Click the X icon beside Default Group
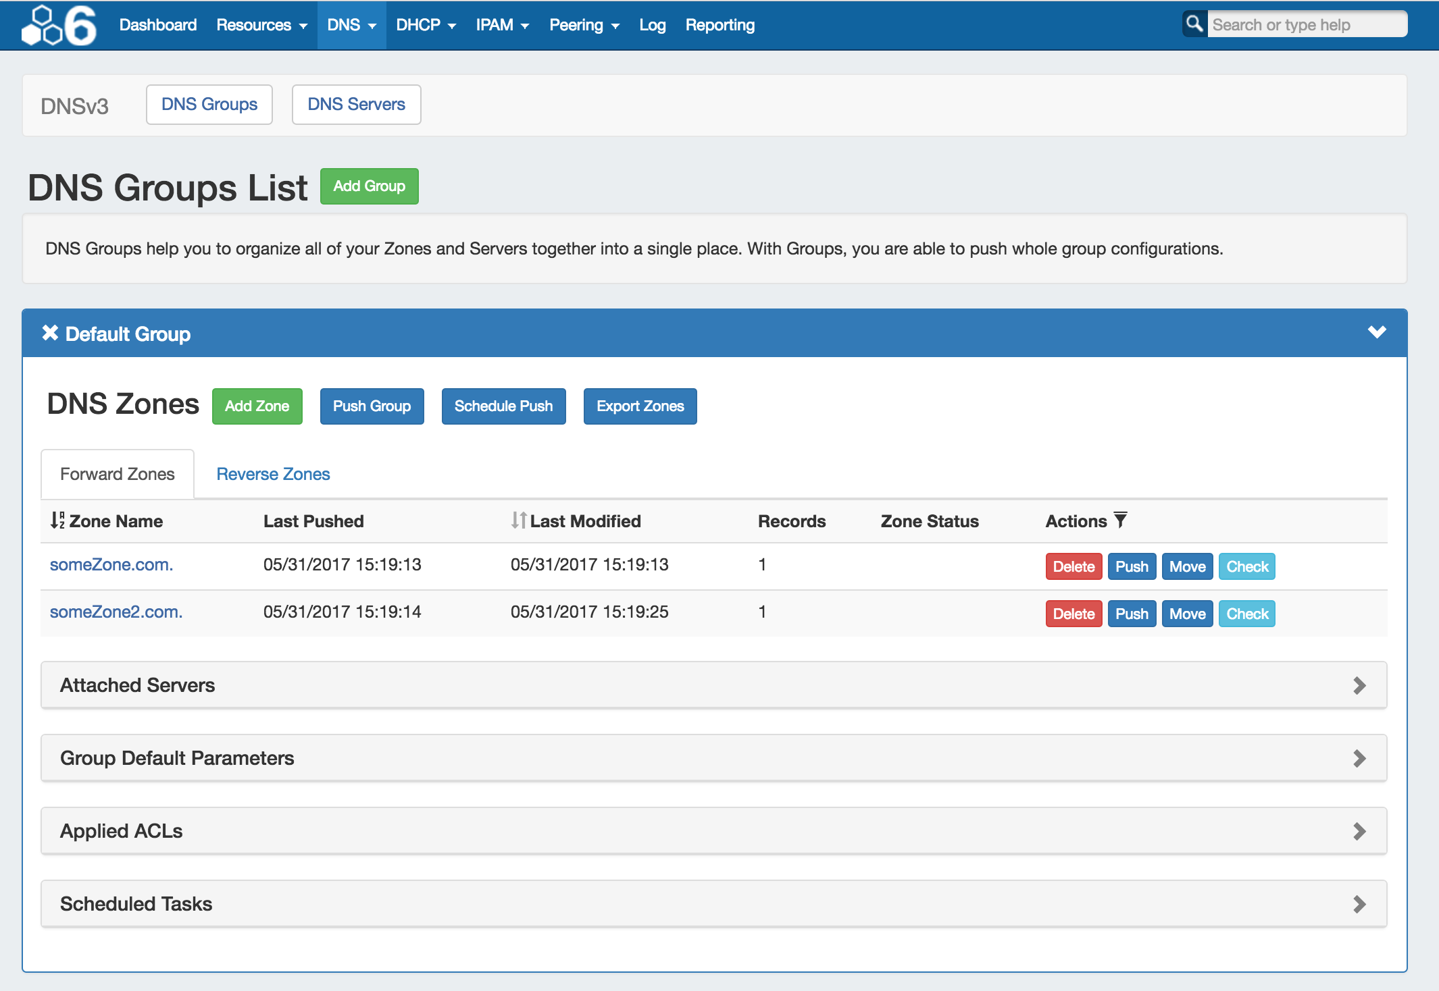1439x991 pixels. pos(50,333)
